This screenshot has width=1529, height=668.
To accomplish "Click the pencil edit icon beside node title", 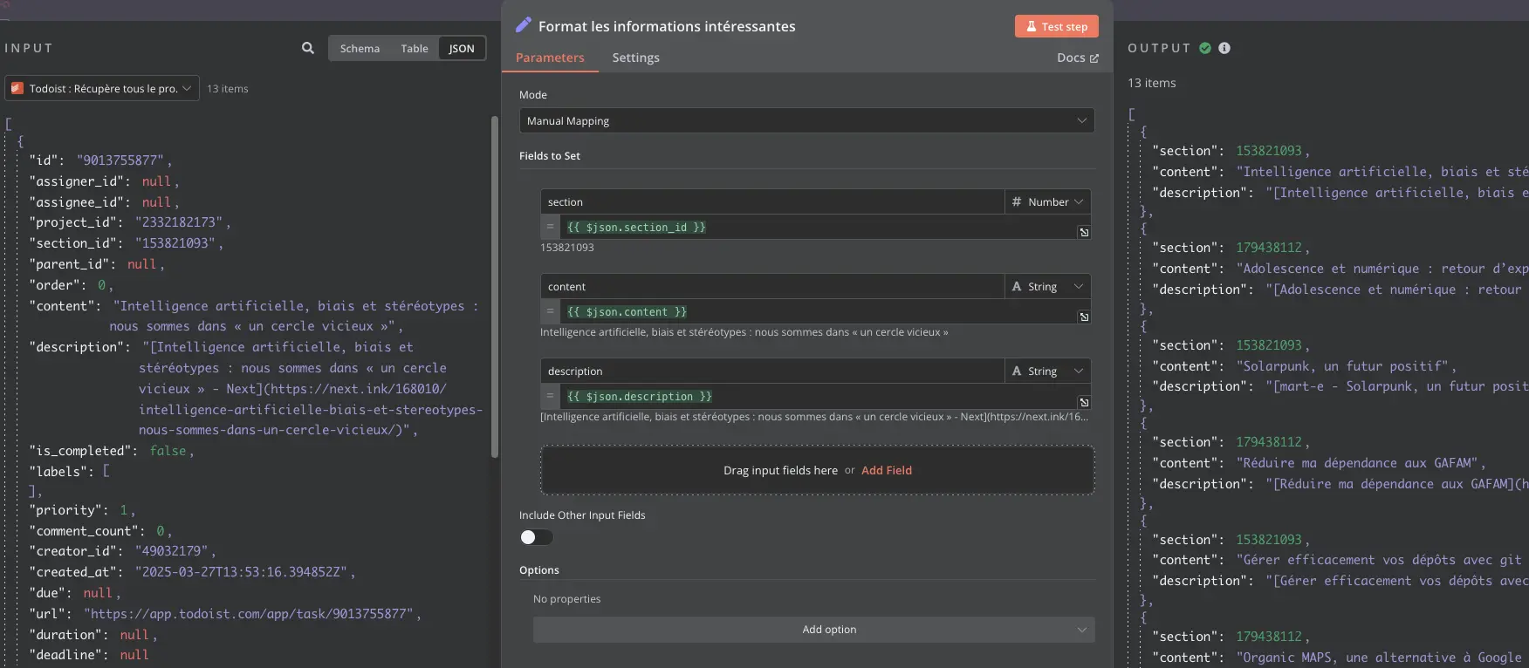I will click(x=524, y=25).
